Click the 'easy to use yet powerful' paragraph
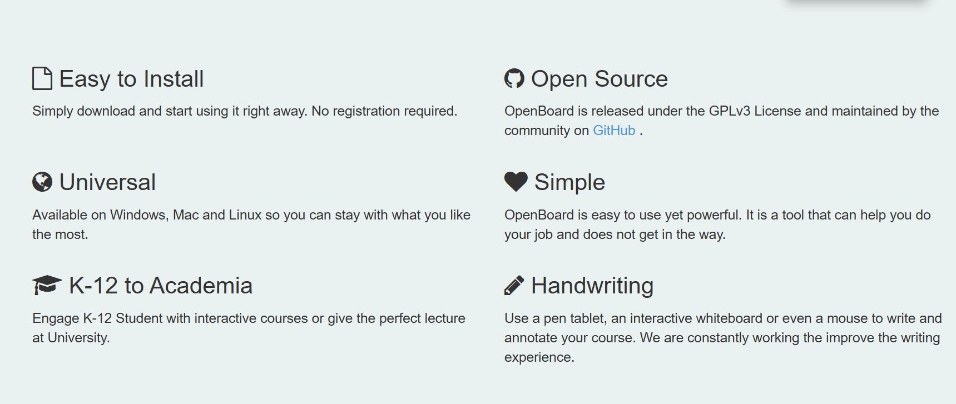Screen dimensions: 956x404 tap(717, 225)
